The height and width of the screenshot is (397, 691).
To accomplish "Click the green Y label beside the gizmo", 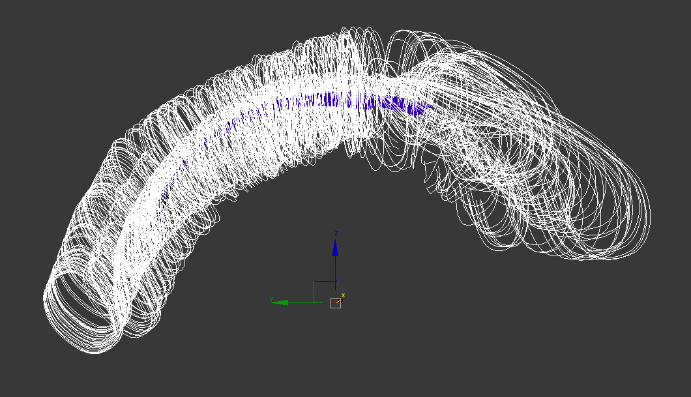I will click(271, 299).
